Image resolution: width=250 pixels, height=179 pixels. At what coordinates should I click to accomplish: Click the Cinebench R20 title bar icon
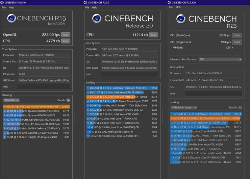point(86,2)
